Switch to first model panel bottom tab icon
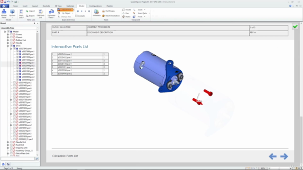303x170 pixels. pos(3,164)
